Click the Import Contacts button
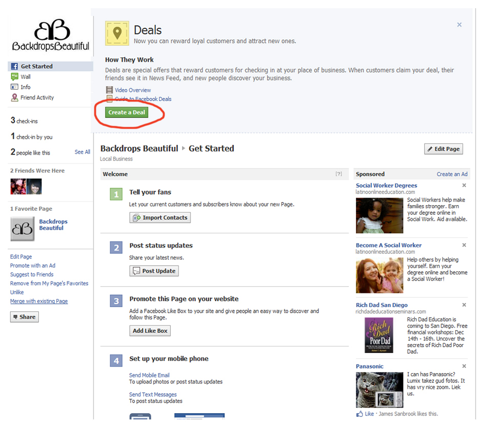Viewport: 481px width, 422px height. [x=160, y=217]
